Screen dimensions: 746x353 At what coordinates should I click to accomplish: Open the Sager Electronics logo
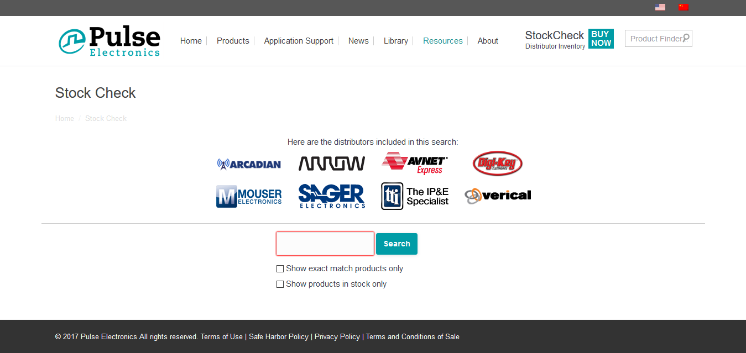coord(332,196)
